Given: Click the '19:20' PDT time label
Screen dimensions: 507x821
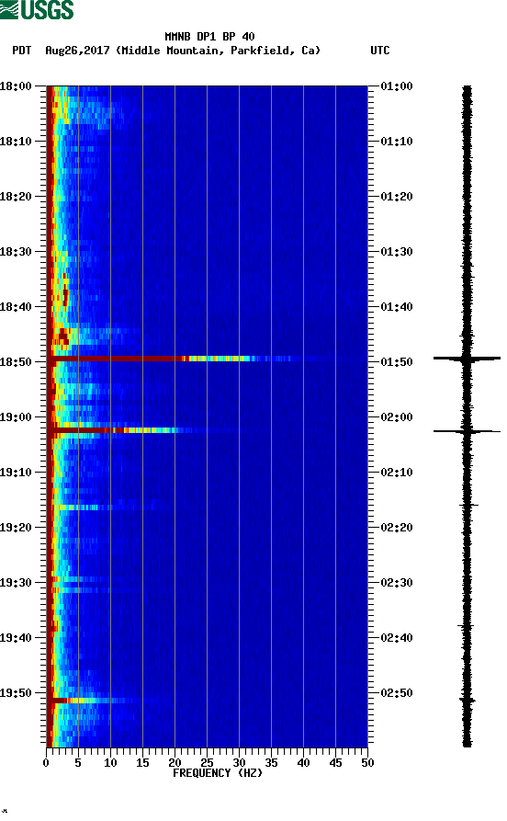Looking at the screenshot, I should point(16,528).
